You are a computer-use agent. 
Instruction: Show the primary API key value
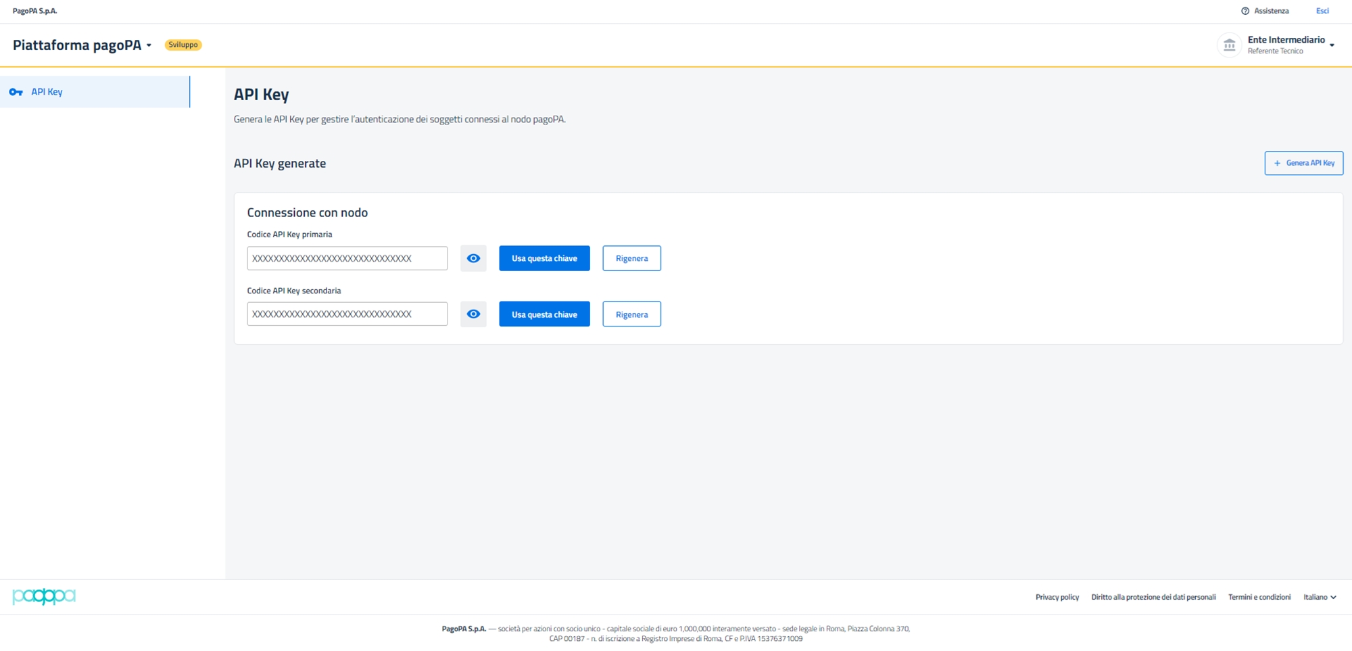(473, 258)
